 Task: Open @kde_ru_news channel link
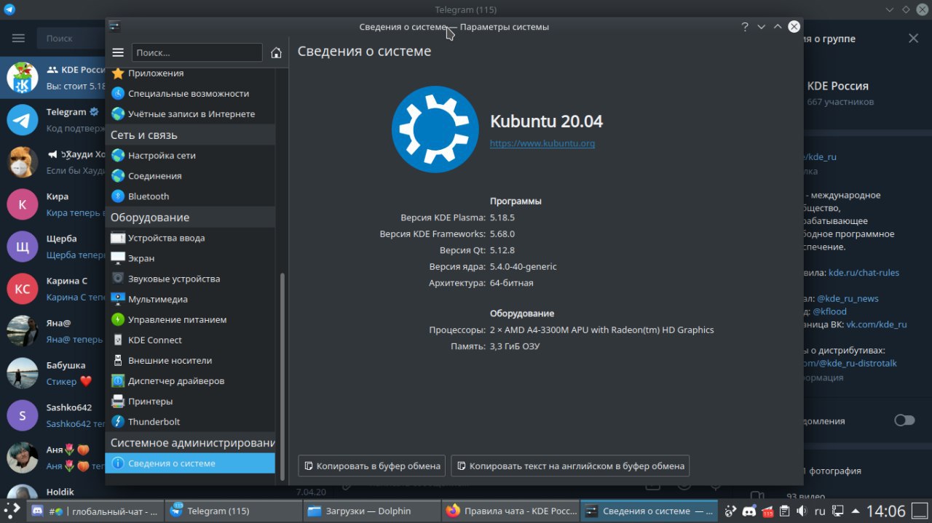(848, 298)
